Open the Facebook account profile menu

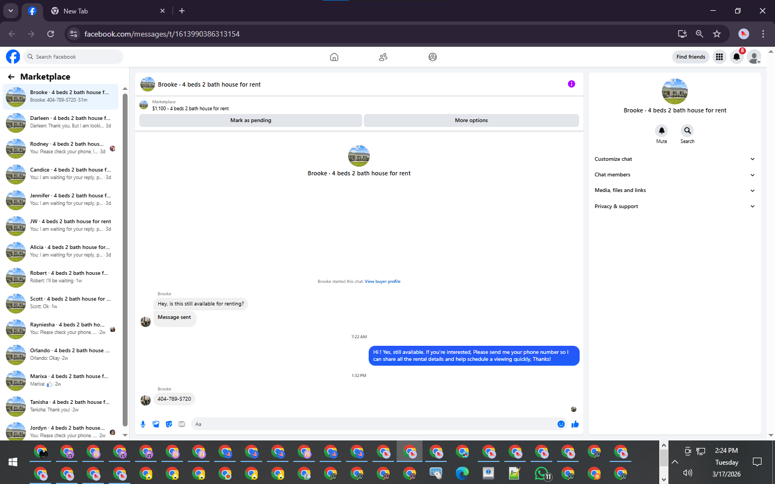[755, 56]
